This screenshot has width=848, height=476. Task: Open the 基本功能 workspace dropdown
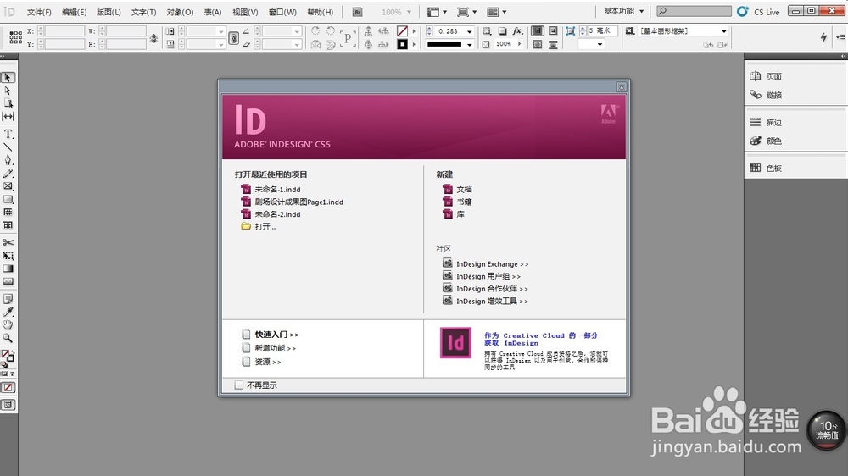click(x=625, y=11)
